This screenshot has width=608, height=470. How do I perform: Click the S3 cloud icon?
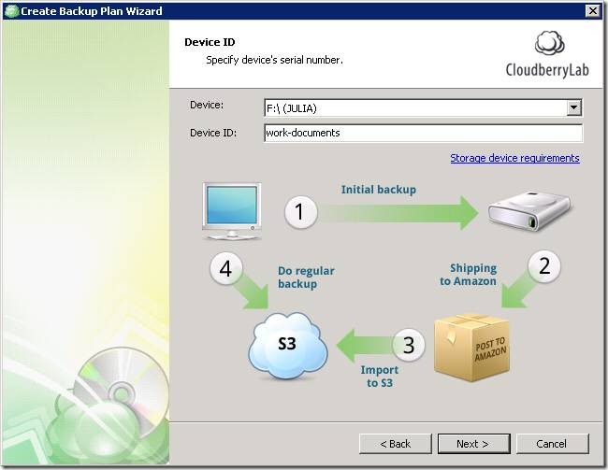tap(287, 346)
